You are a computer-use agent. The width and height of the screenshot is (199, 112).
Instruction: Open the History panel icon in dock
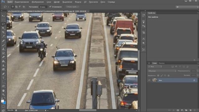(144, 15)
